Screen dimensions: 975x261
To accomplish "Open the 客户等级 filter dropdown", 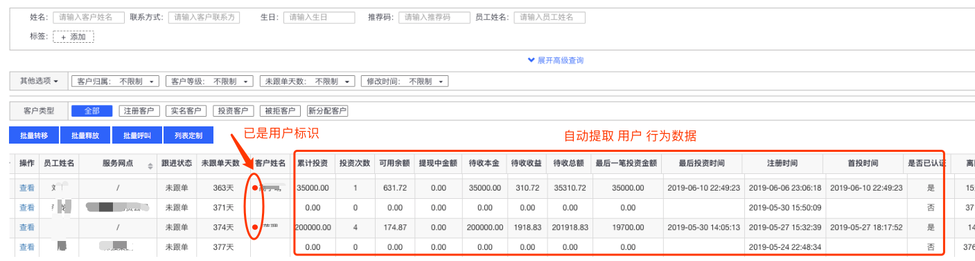I will 209,81.
